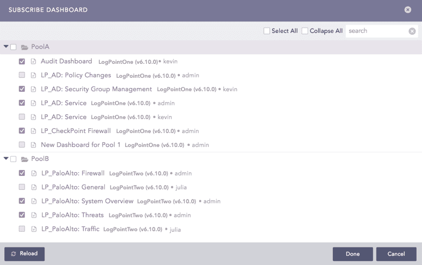This screenshot has width=422, height=265.
Task: Click document icon beside LP_CheckPoint Firewall
Action: 33,131
